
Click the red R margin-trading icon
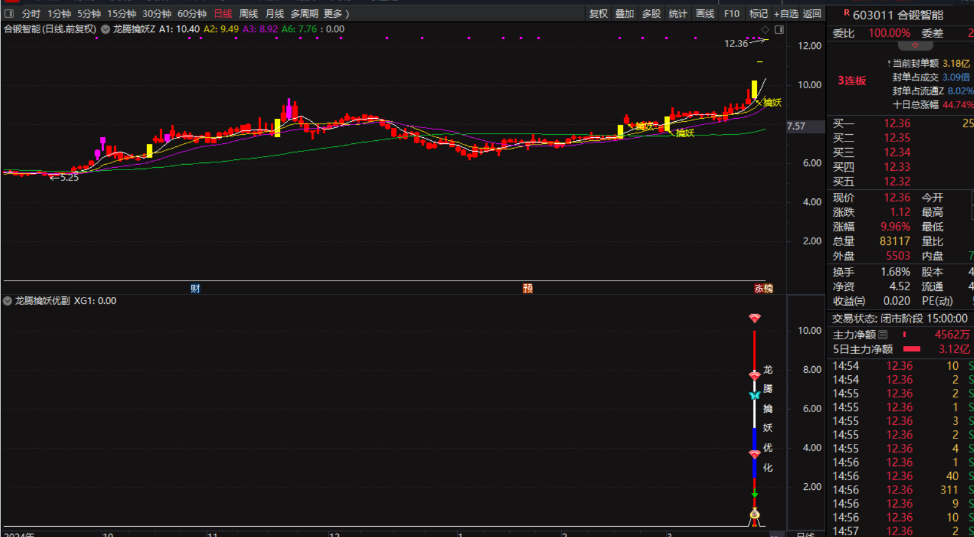(847, 13)
